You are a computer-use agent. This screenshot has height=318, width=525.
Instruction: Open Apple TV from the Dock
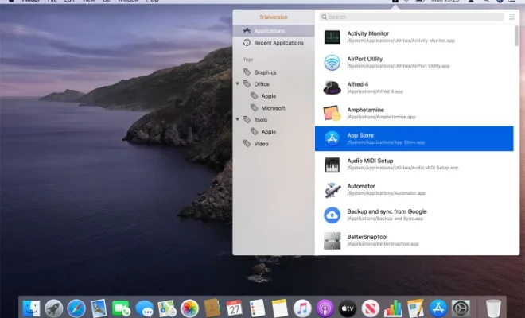[x=348, y=308]
